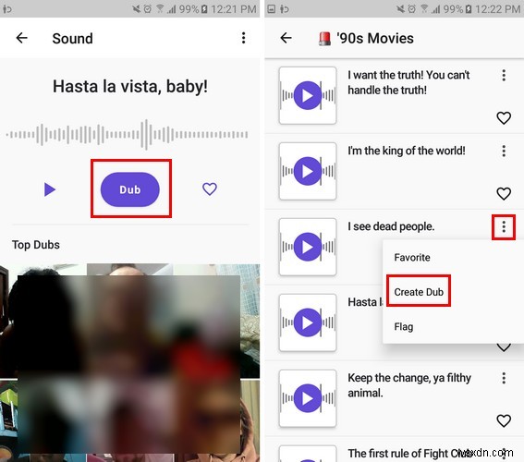
Task: Play 'I want the truth' sound
Action: 308,95
